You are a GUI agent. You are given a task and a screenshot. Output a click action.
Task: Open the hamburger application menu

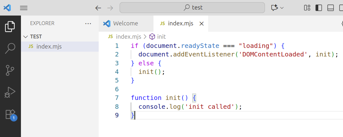click(x=24, y=8)
